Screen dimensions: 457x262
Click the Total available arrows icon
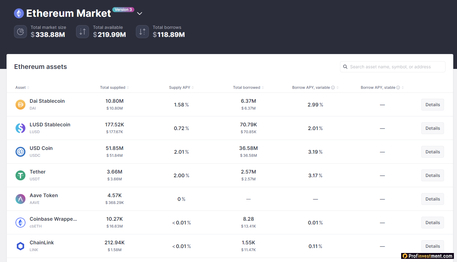[x=83, y=32]
